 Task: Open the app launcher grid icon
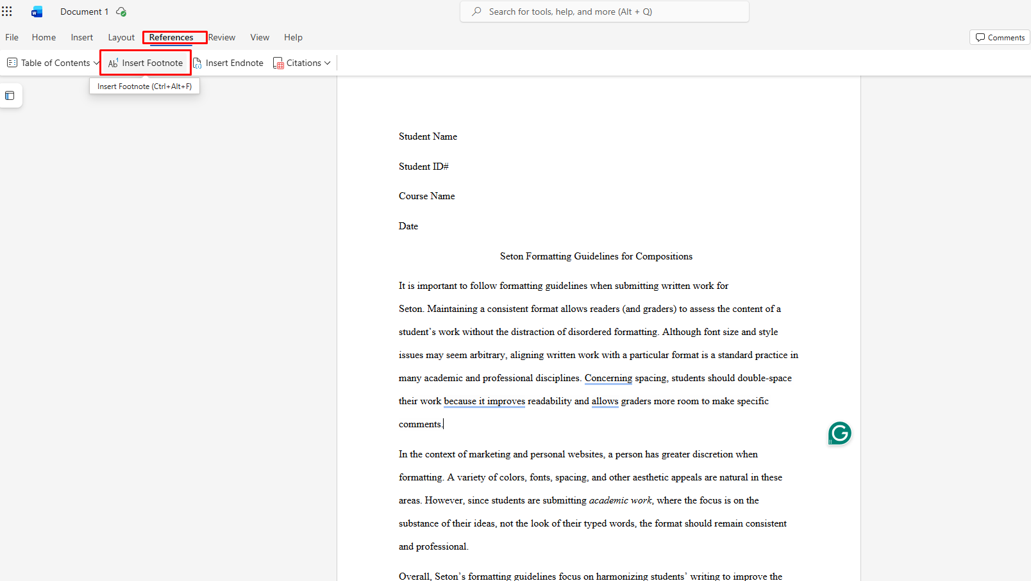coord(7,12)
